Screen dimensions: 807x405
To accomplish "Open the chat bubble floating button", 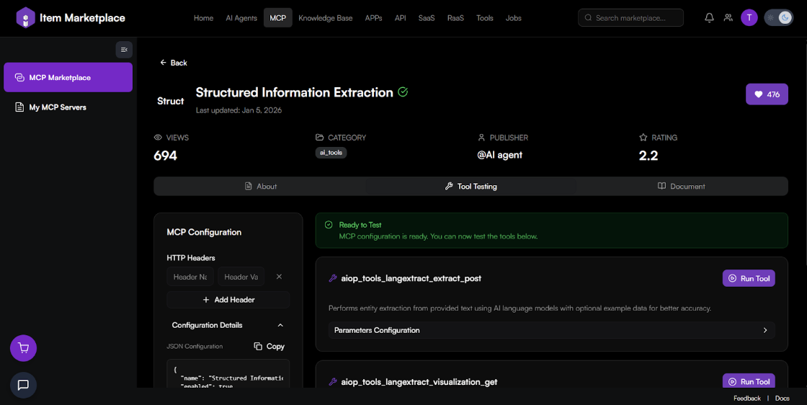I will tap(23, 385).
